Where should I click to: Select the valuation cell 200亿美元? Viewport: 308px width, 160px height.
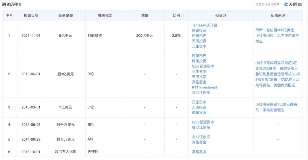pos(145,36)
